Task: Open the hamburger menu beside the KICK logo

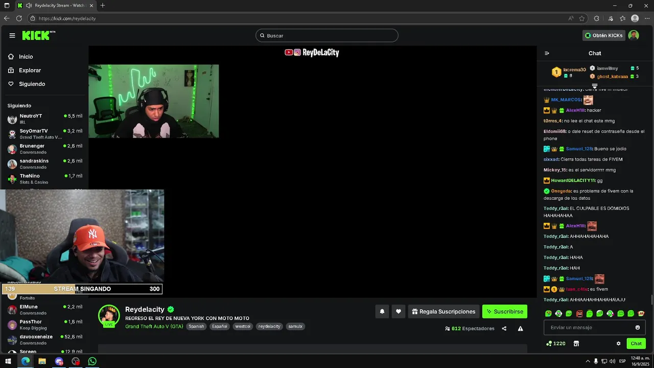Action: tap(12, 35)
